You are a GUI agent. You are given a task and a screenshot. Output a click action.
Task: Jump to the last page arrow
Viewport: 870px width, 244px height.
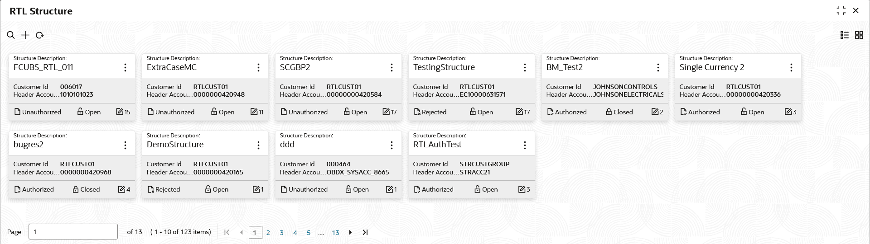pyautogui.click(x=365, y=232)
